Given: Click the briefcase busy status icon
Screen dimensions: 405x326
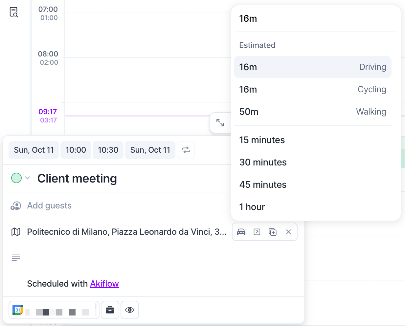Looking at the screenshot, I should 110,310.
